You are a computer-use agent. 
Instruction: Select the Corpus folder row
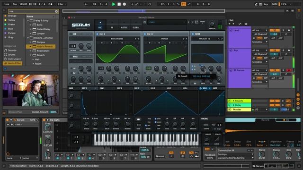tap(41, 42)
